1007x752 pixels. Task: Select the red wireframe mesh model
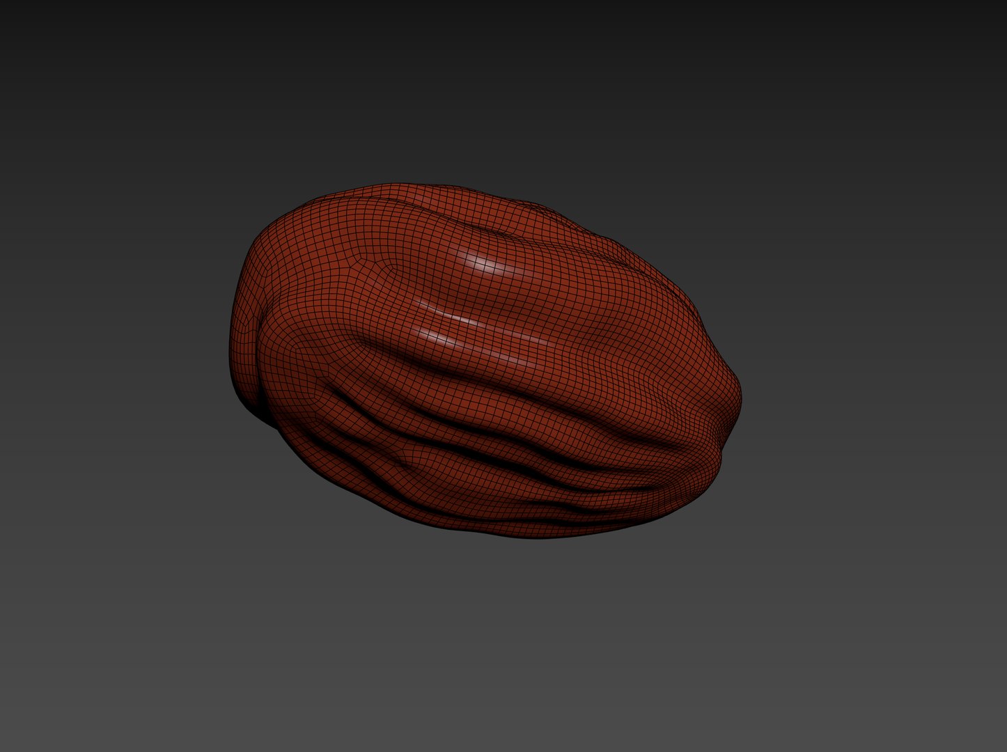click(x=487, y=362)
